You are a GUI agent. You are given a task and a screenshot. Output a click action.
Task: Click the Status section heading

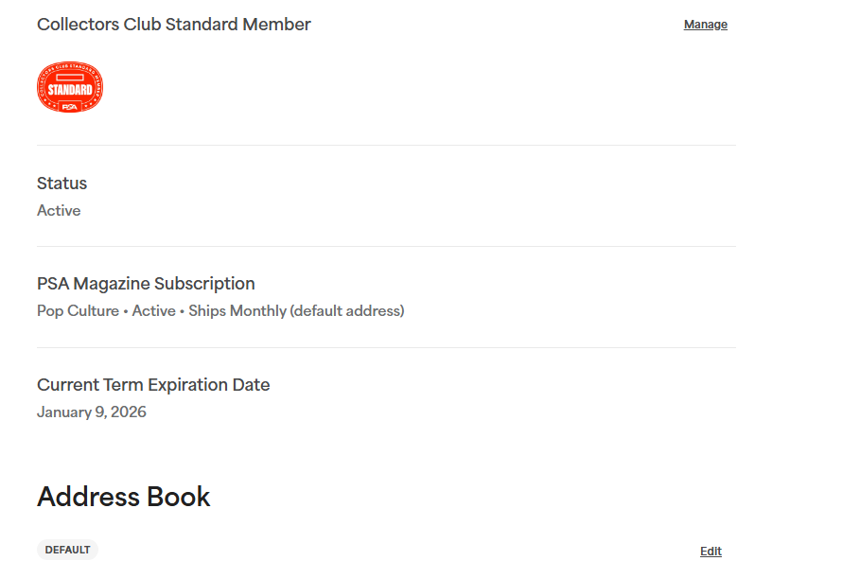pyautogui.click(x=62, y=184)
